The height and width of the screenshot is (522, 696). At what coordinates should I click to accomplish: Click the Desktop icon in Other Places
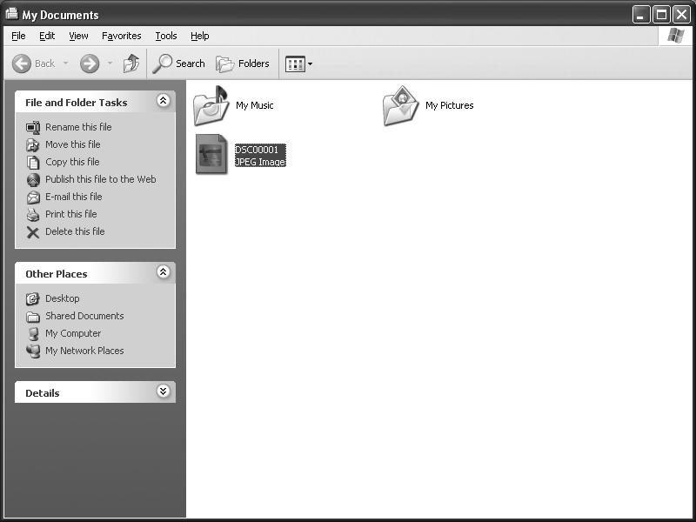pyautogui.click(x=33, y=298)
